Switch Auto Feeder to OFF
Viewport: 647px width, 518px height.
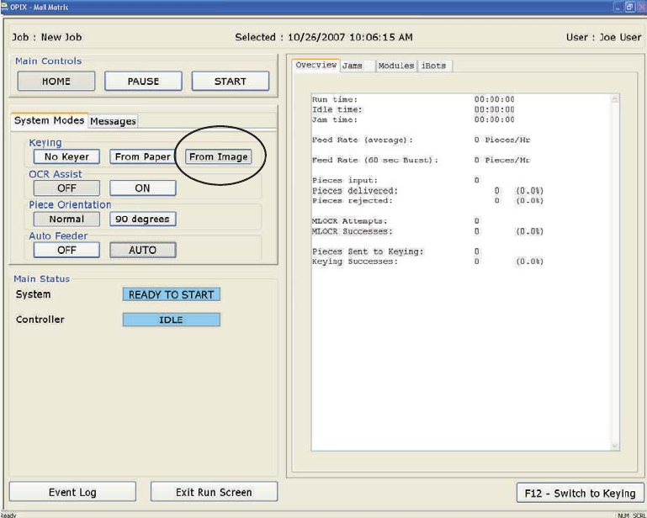coord(66,250)
